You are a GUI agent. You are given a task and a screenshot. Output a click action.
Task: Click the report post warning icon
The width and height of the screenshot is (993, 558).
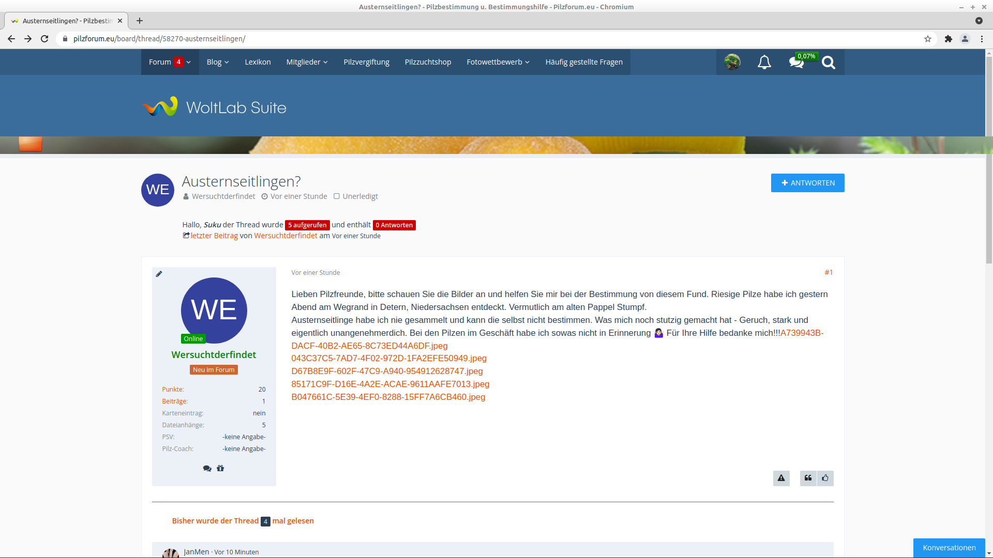[x=781, y=478]
